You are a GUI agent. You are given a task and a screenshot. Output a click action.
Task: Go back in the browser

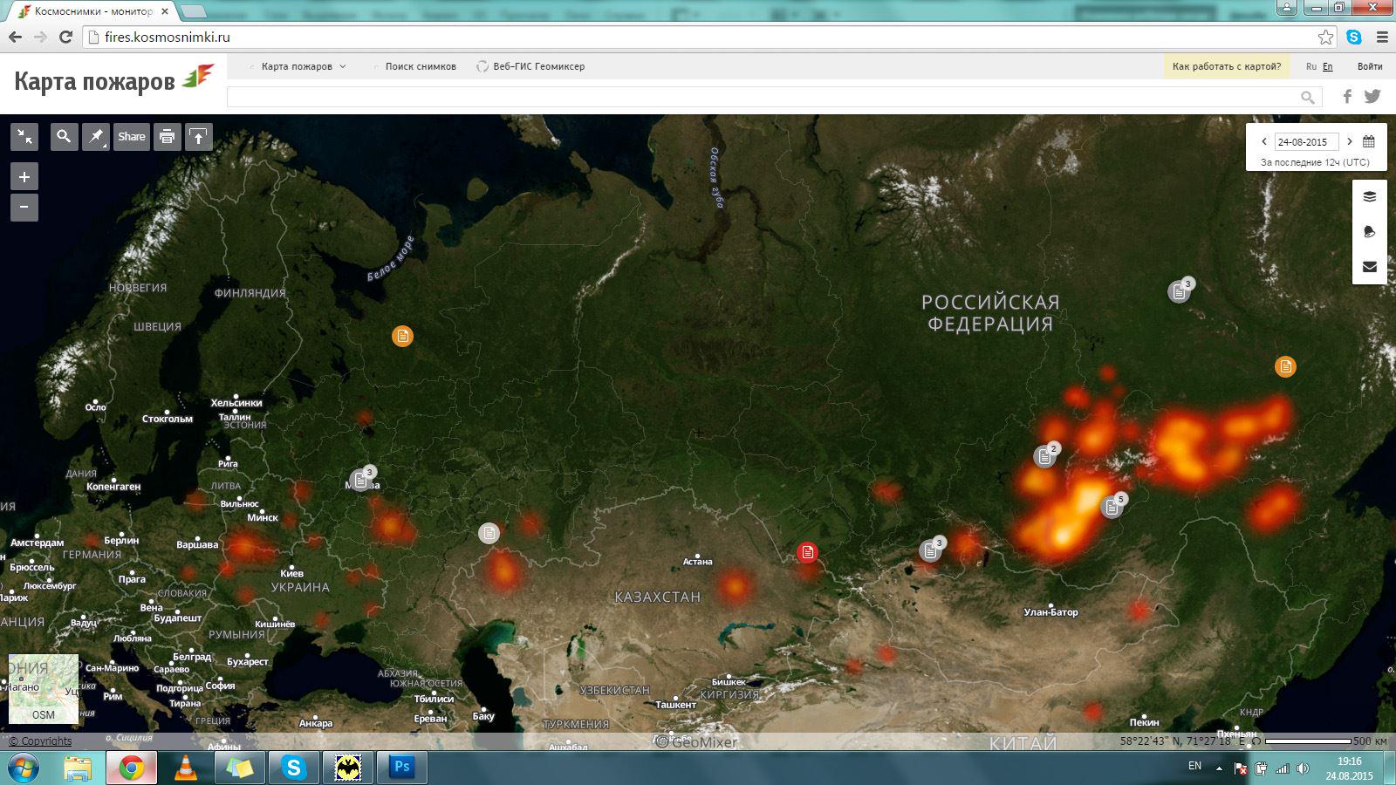15,37
